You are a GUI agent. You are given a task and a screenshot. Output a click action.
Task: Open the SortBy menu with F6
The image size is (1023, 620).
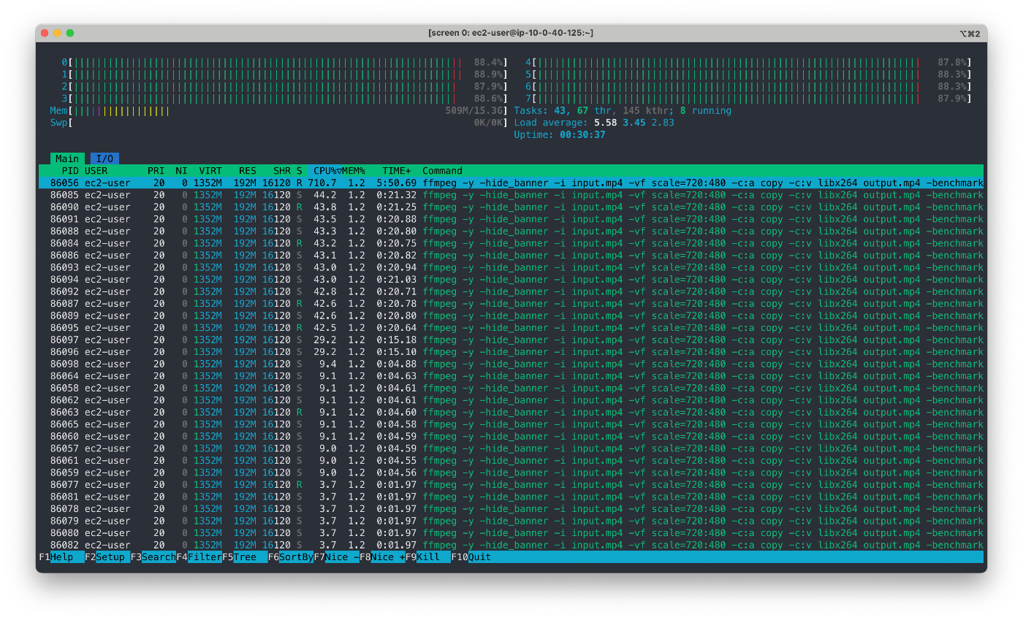(291, 556)
